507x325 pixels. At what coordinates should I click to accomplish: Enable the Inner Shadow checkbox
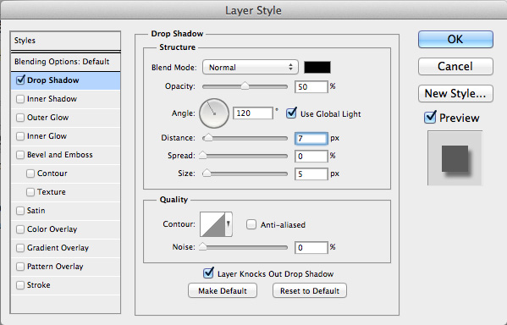click(20, 99)
